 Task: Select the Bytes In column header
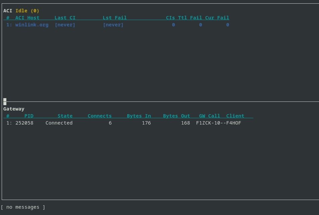point(139,116)
